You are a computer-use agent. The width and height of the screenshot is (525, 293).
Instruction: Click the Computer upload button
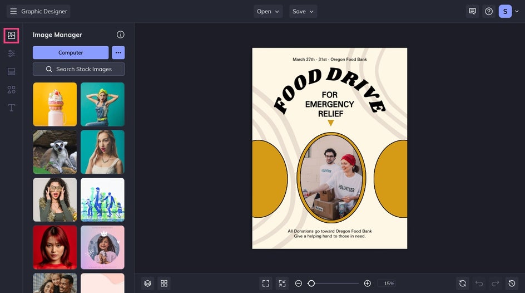tap(71, 52)
